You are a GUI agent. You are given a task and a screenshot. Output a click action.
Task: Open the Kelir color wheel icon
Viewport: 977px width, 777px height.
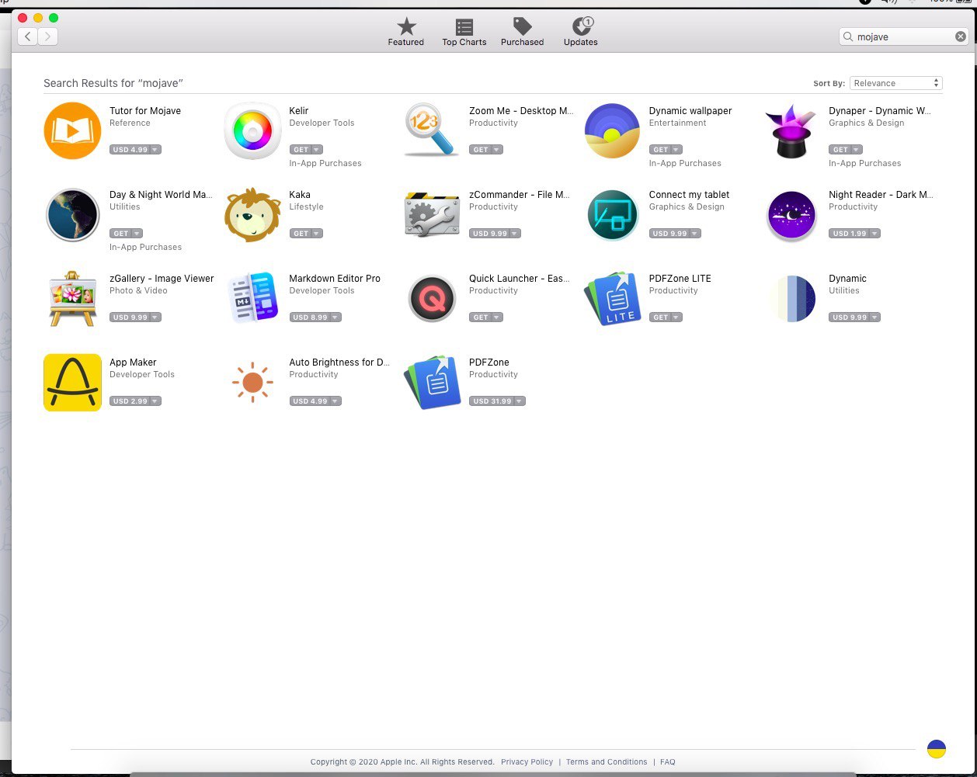(252, 130)
